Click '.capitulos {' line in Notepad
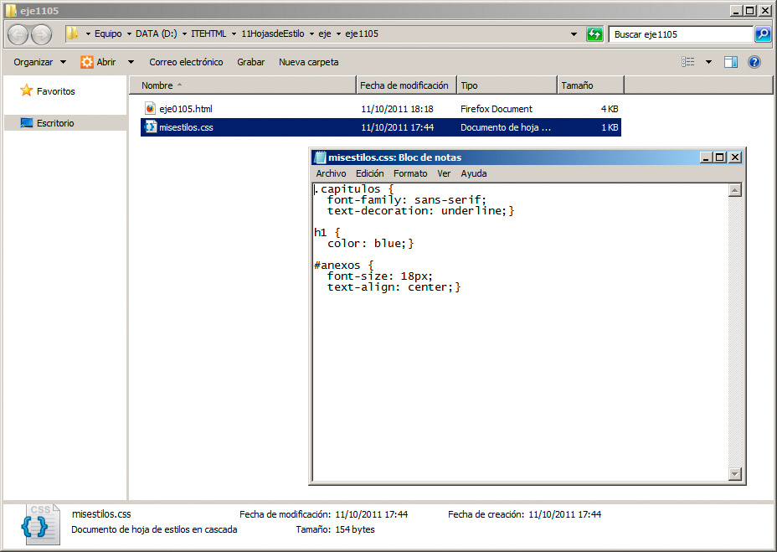This screenshot has height=552, width=777. coord(354,189)
